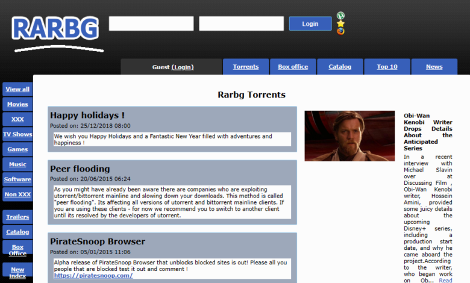470x283 pixels.
Task: Click the uTorrent icon beside Login
Action: click(x=340, y=15)
